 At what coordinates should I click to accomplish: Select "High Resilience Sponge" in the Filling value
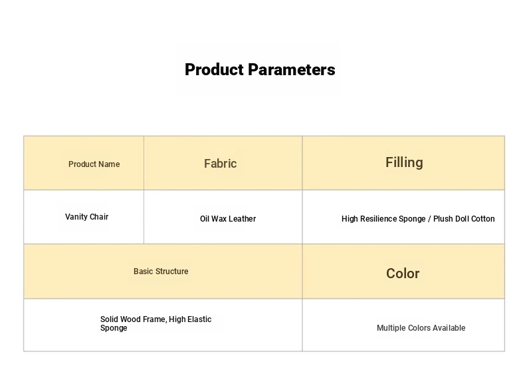[382, 219]
